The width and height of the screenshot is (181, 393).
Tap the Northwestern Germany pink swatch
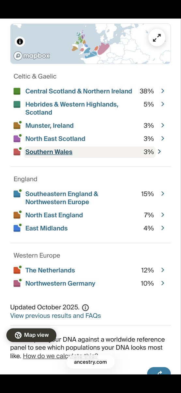(x=17, y=283)
